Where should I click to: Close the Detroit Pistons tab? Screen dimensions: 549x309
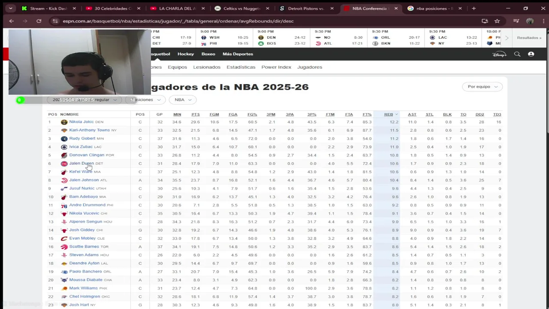[332, 8]
